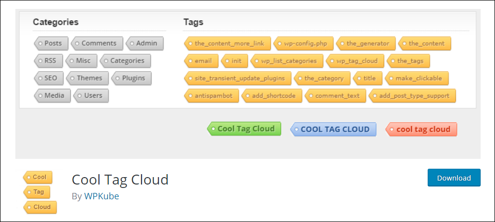Image resolution: width=495 pixels, height=222 pixels.
Task: Open the Themes category tag
Action: point(88,78)
